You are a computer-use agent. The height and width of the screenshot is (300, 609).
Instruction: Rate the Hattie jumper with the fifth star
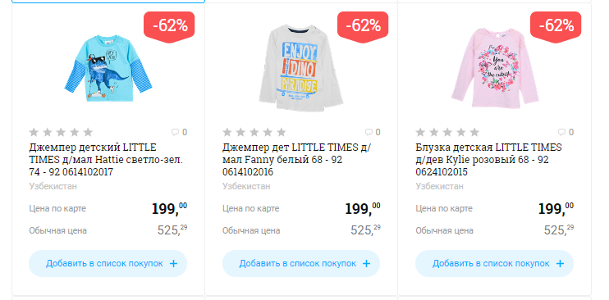click(x=88, y=132)
